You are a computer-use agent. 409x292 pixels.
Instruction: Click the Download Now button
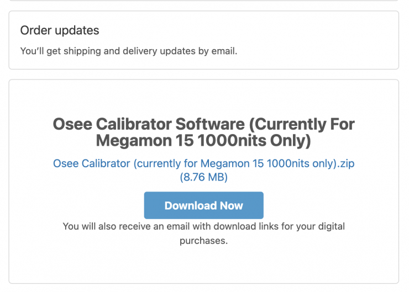pyautogui.click(x=203, y=205)
